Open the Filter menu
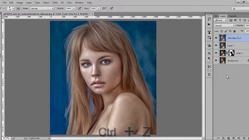Image resolution: width=249 pixels, height=140 pixels. pos(55,3)
